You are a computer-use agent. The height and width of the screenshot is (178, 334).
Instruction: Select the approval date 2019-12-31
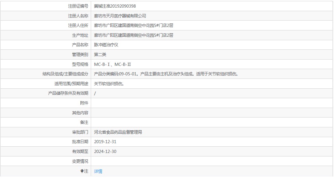[105, 142]
